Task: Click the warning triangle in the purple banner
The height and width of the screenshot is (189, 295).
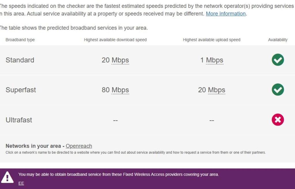Action: pos(7,177)
